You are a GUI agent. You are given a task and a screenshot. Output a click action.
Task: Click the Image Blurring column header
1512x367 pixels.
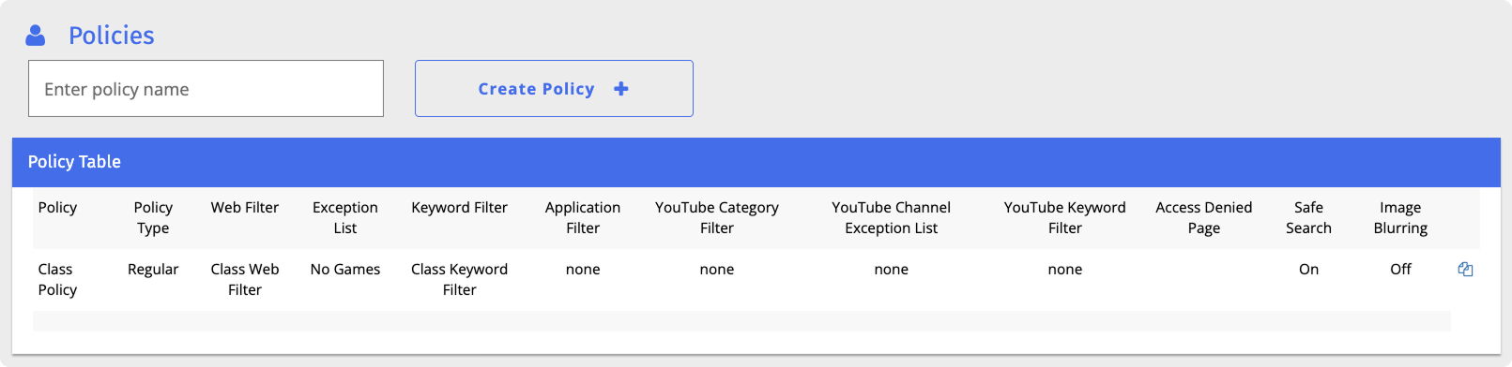[1400, 218]
